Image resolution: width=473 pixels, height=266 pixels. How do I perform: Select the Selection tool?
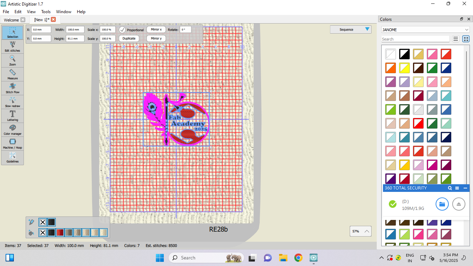[12, 33]
